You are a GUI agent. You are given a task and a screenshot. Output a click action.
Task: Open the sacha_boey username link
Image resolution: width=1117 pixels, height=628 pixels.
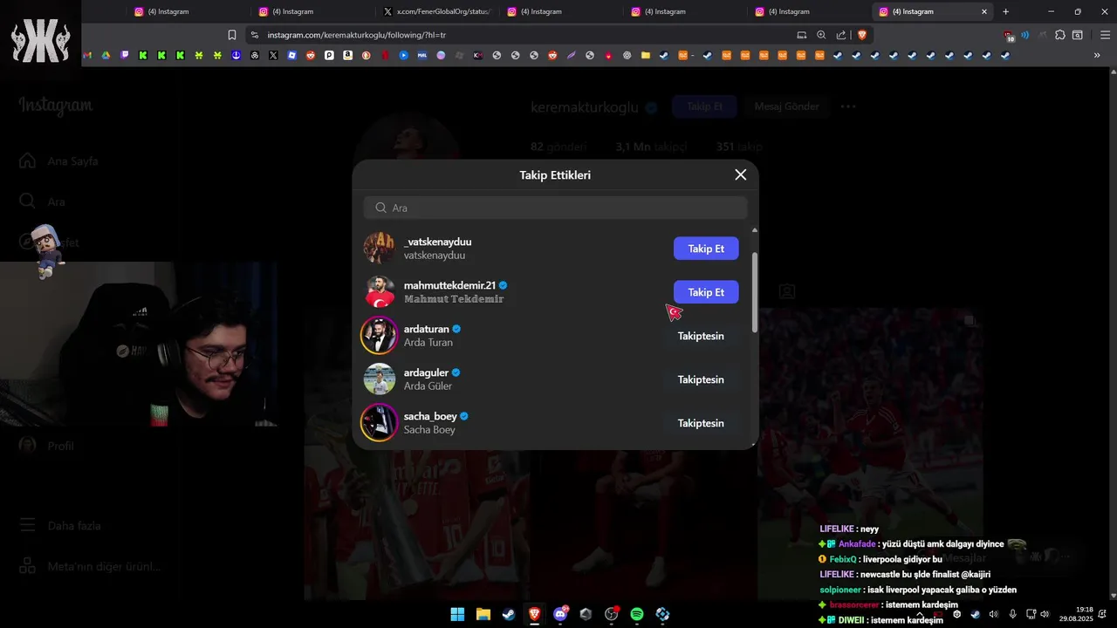coord(430,416)
